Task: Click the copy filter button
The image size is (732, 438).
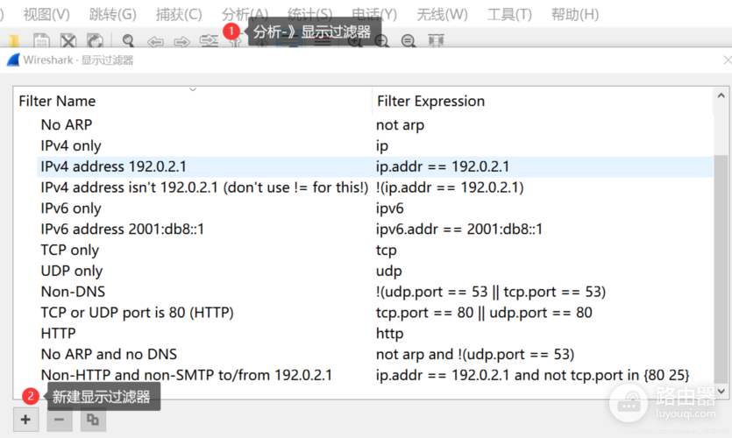Action: pos(91,420)
